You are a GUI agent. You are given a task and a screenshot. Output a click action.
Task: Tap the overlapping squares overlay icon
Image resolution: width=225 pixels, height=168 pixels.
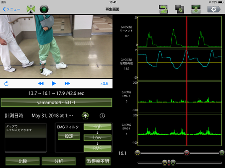click(x=180, y=9)
